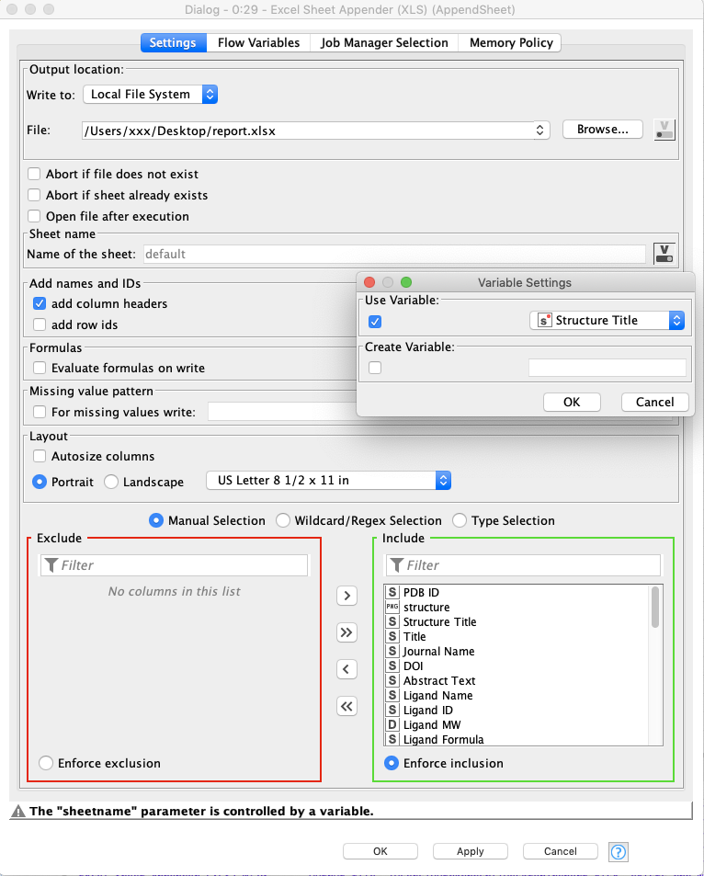
Task: Click the help question mark icon
Action: [619, 851]
